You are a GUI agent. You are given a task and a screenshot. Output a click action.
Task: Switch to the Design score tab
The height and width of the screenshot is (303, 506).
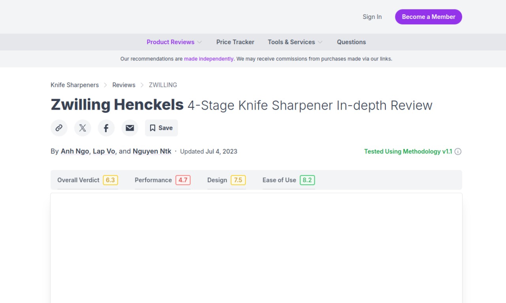226,180
